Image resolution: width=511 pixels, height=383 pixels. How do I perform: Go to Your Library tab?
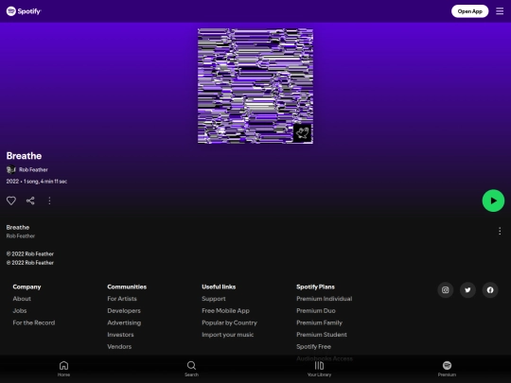point(320,369)
